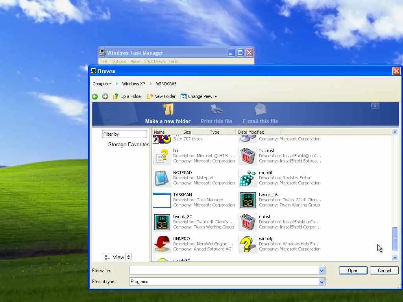Viewport: 403px width, 302px height.
Task: Click the scrollbar down arrow
Action: (395, 258)
